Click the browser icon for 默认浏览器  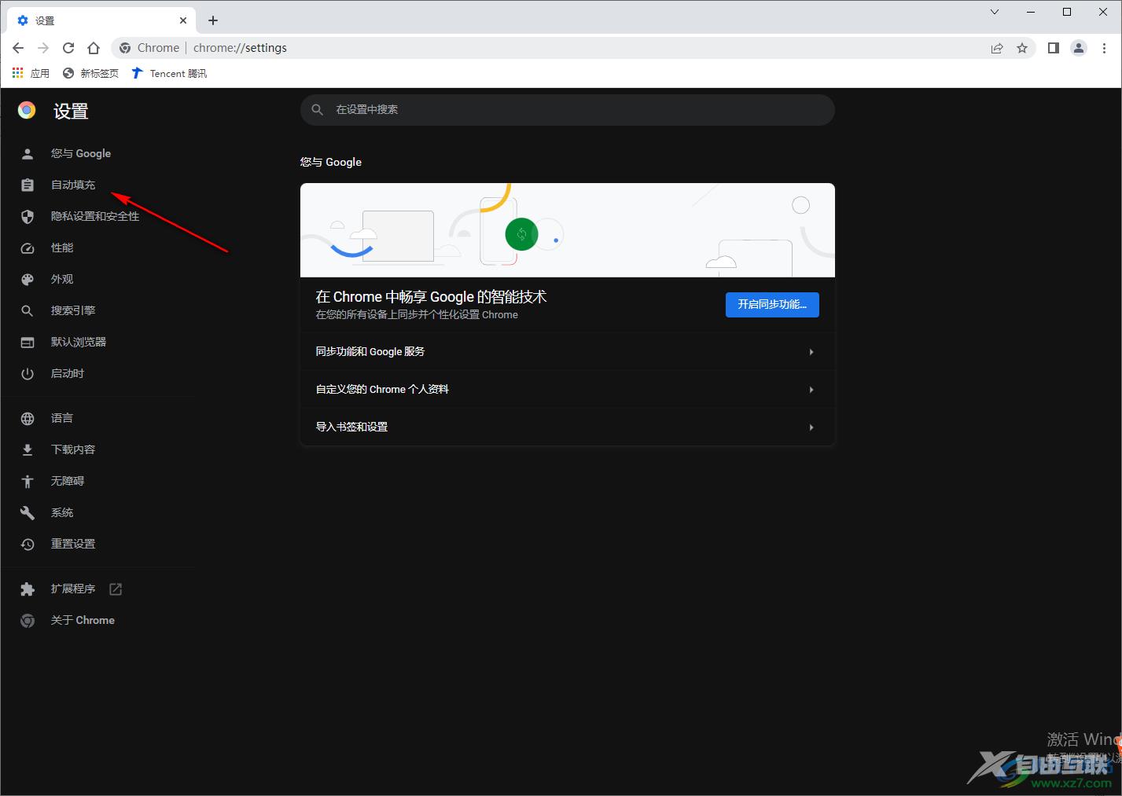point(28,342)
